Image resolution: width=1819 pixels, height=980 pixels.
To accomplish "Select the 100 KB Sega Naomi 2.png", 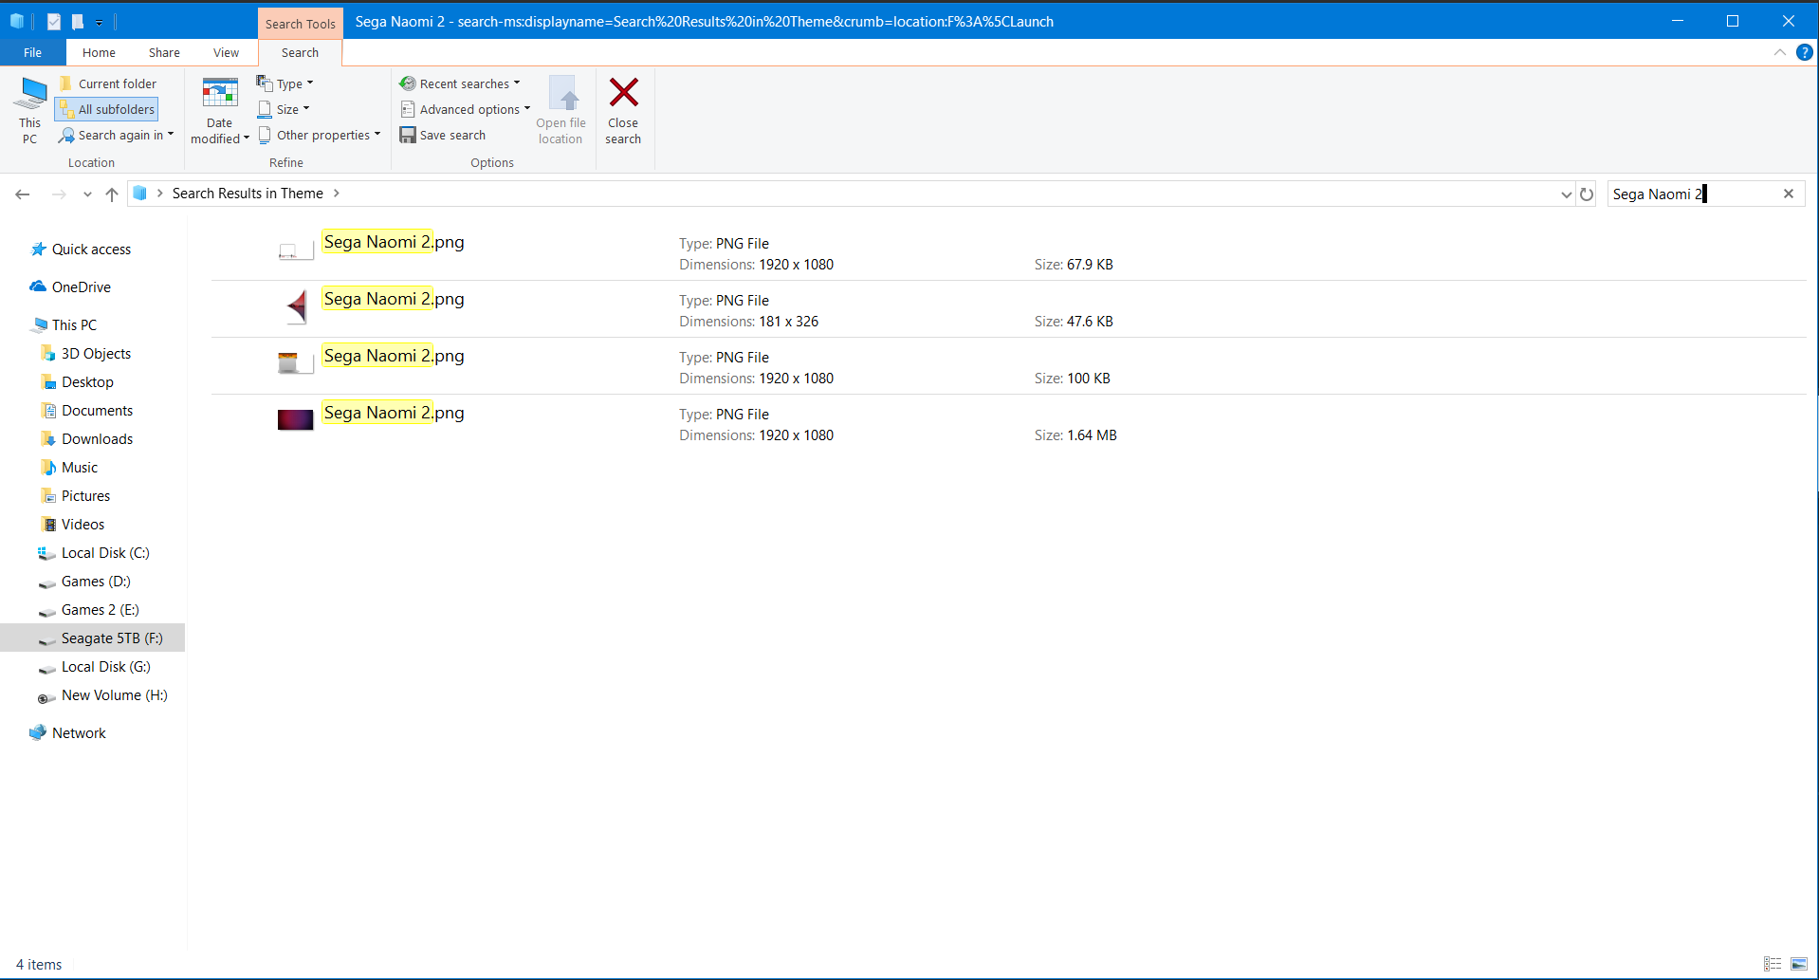I will 1008,366.
